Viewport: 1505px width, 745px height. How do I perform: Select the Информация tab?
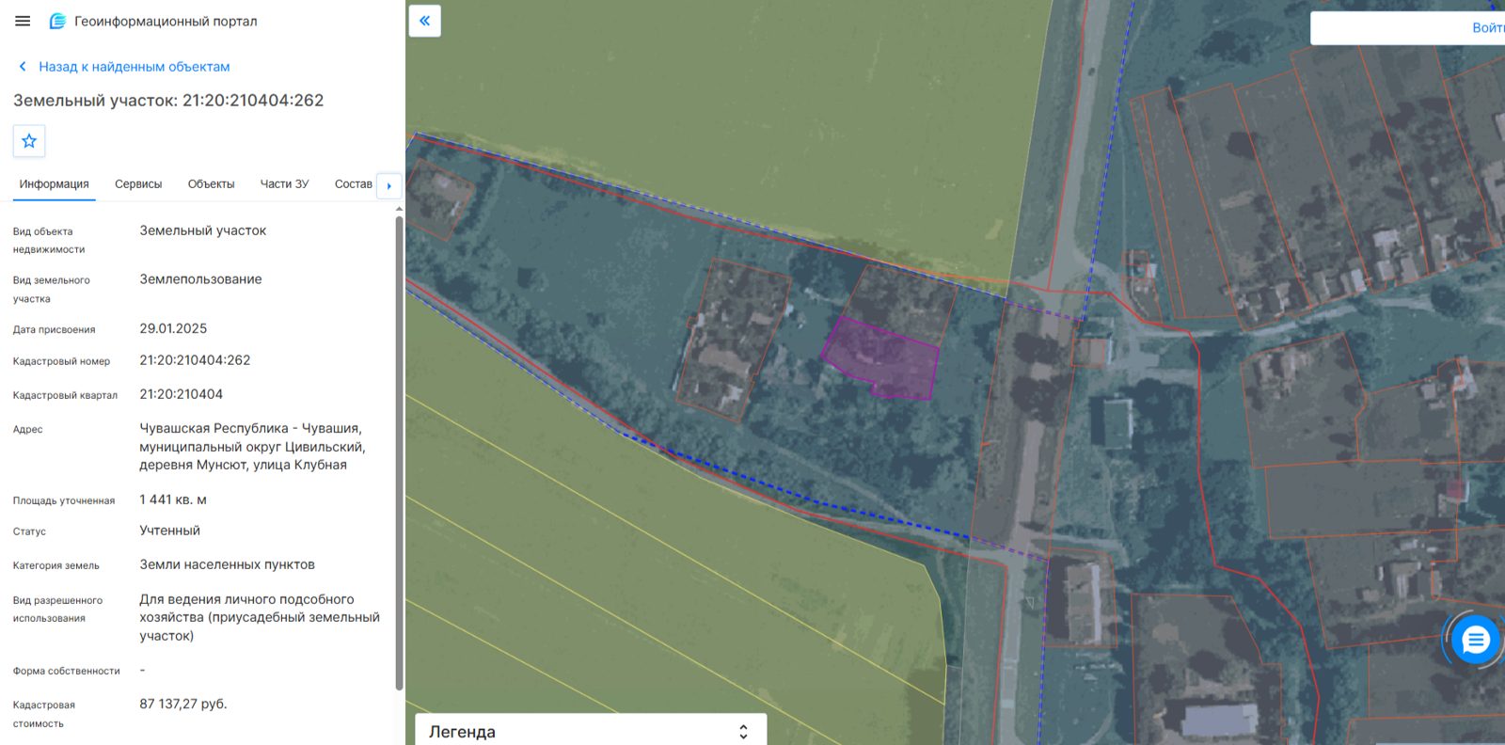(55, 184)
